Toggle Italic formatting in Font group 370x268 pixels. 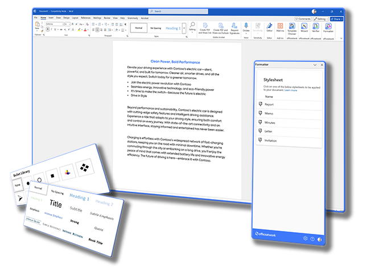tap(51, 29)
